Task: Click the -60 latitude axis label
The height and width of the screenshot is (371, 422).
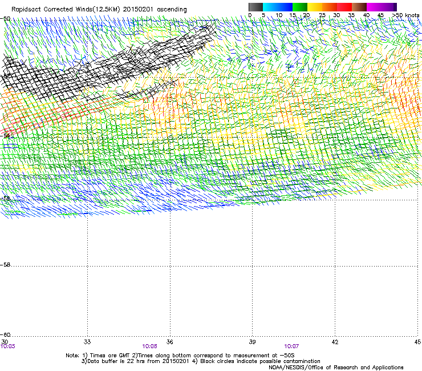Action: (x=5, y=335)
